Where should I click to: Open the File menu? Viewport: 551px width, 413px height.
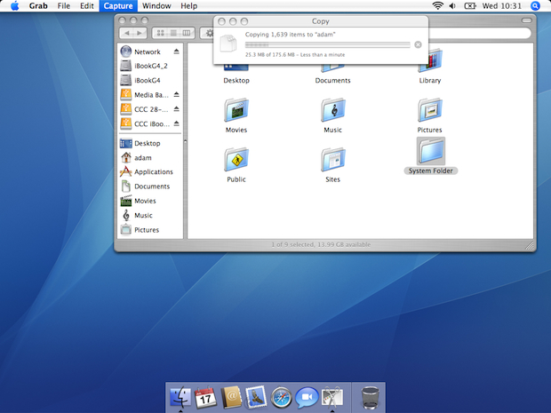64,6
